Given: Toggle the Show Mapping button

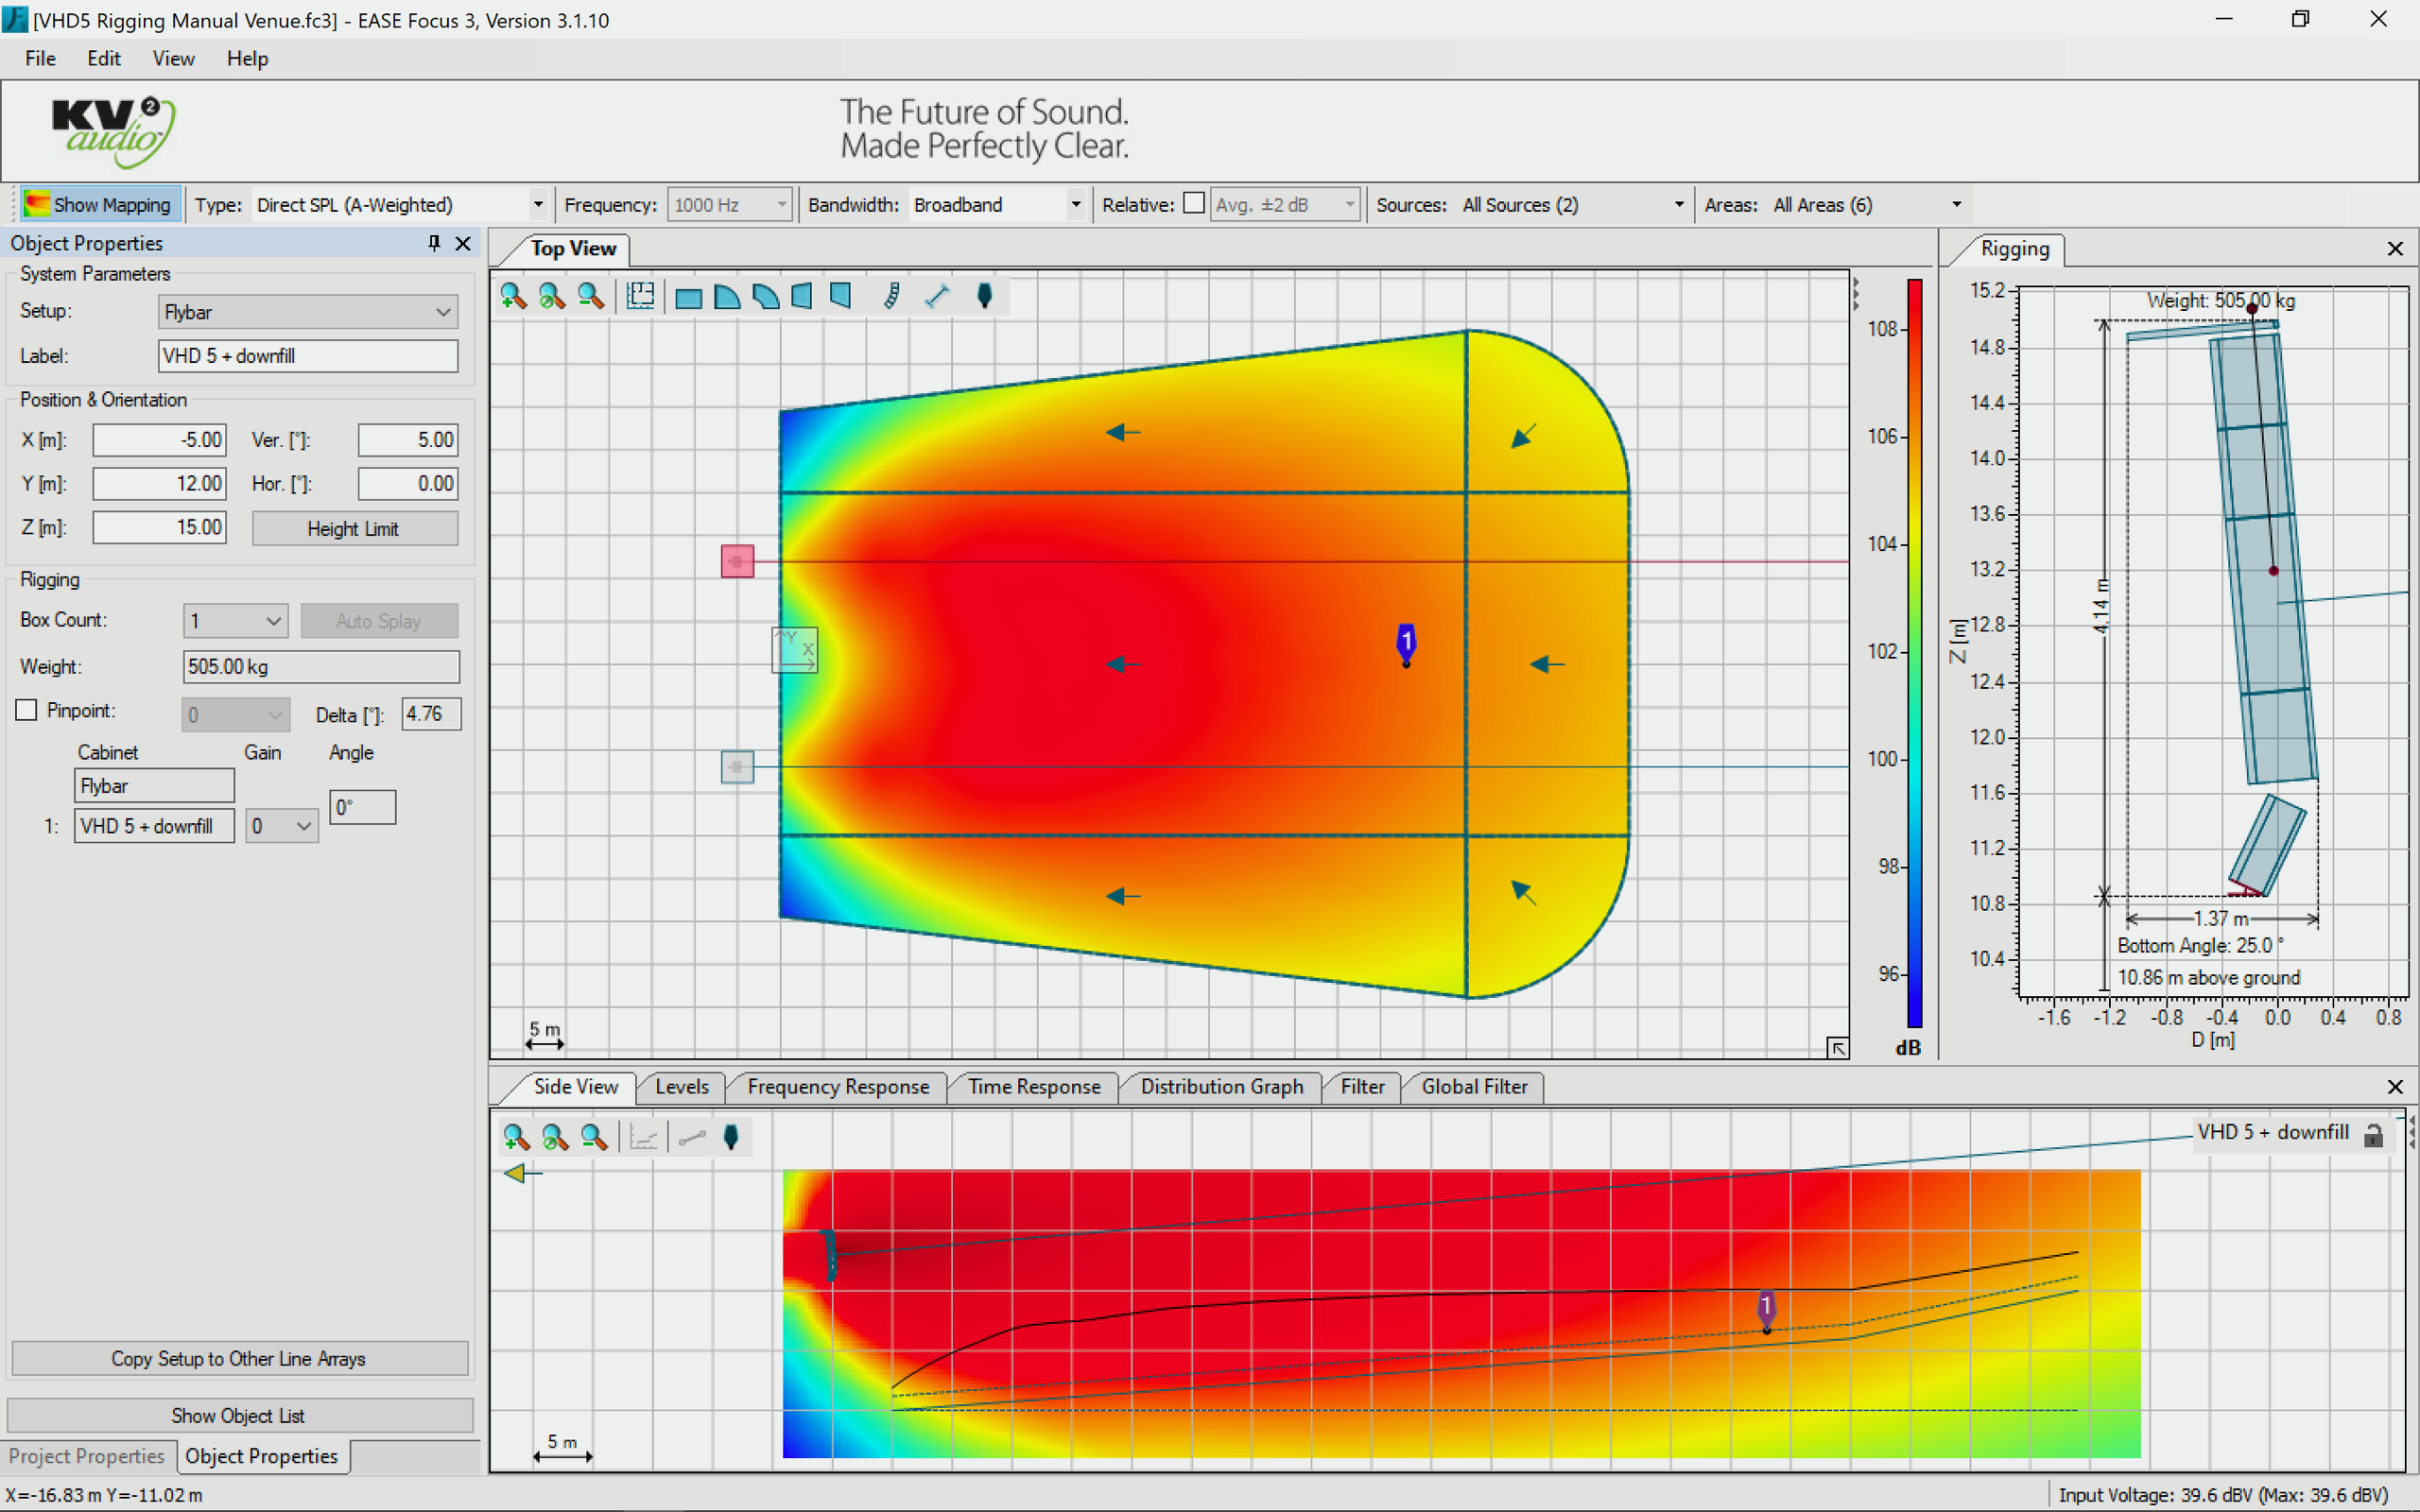Looking at the screenshot, I should click(100, 205).
